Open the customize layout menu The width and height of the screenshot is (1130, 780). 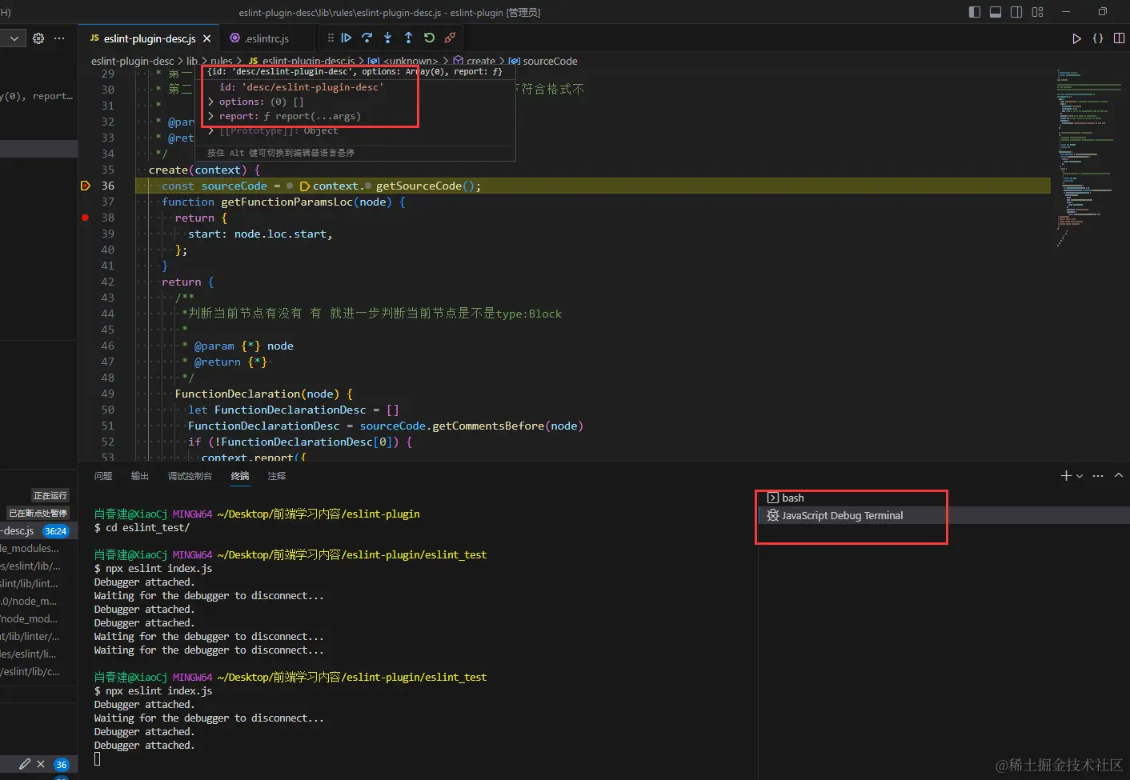tap(1038, 12)
